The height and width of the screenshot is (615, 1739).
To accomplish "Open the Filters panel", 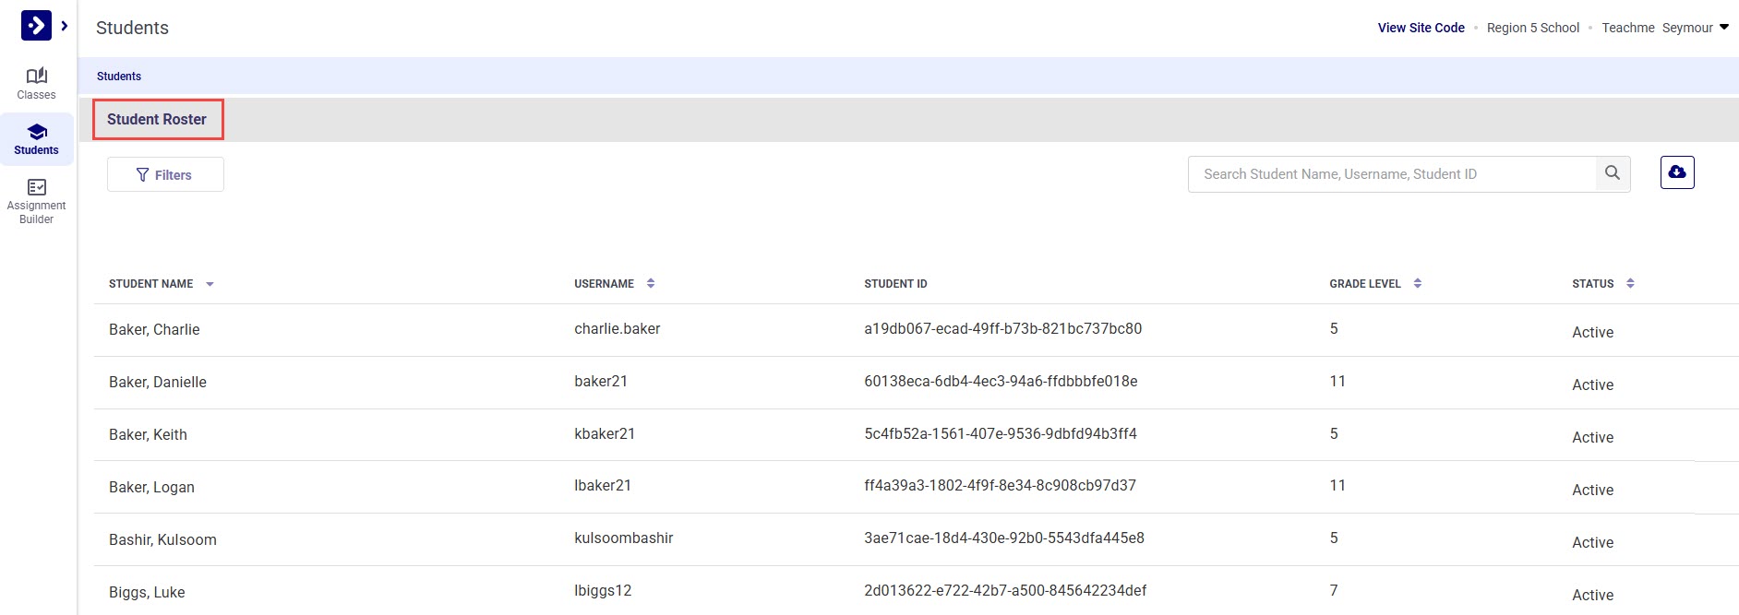I will click(x=165, y=174).
